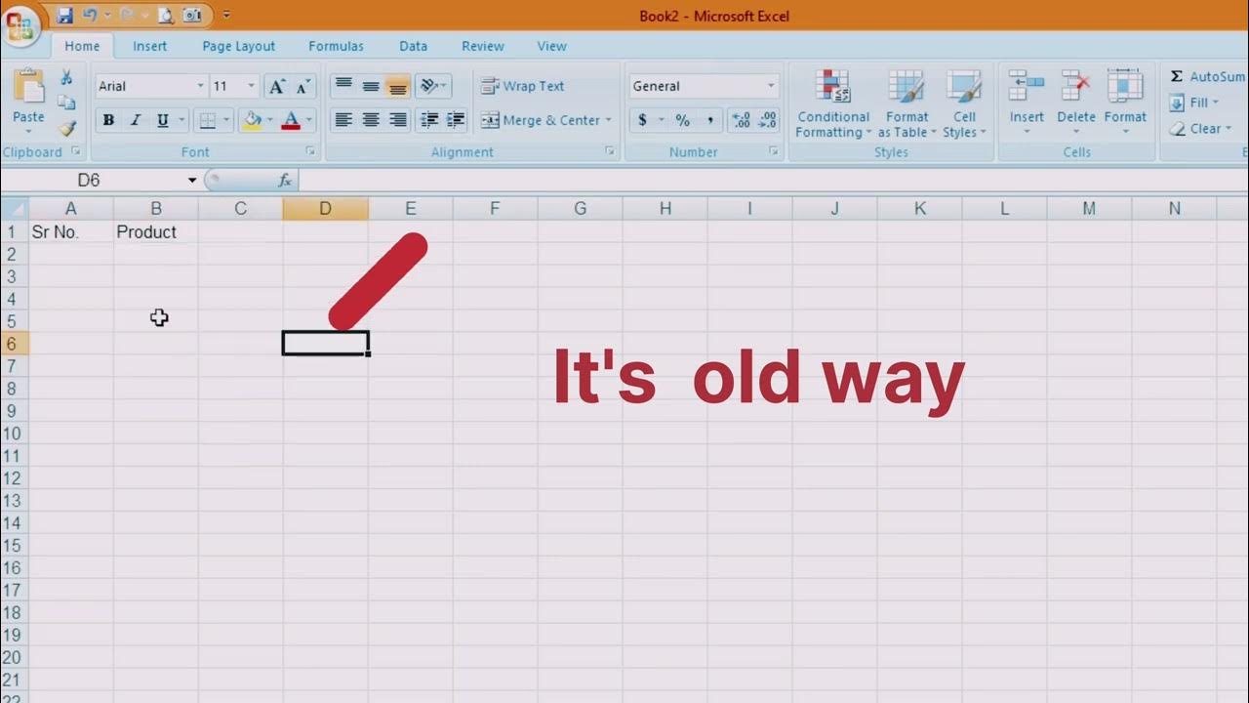Switch to the Review tab
This screenshot has height=703, width=1249.
pyautogui.click(x=482, y=46)
